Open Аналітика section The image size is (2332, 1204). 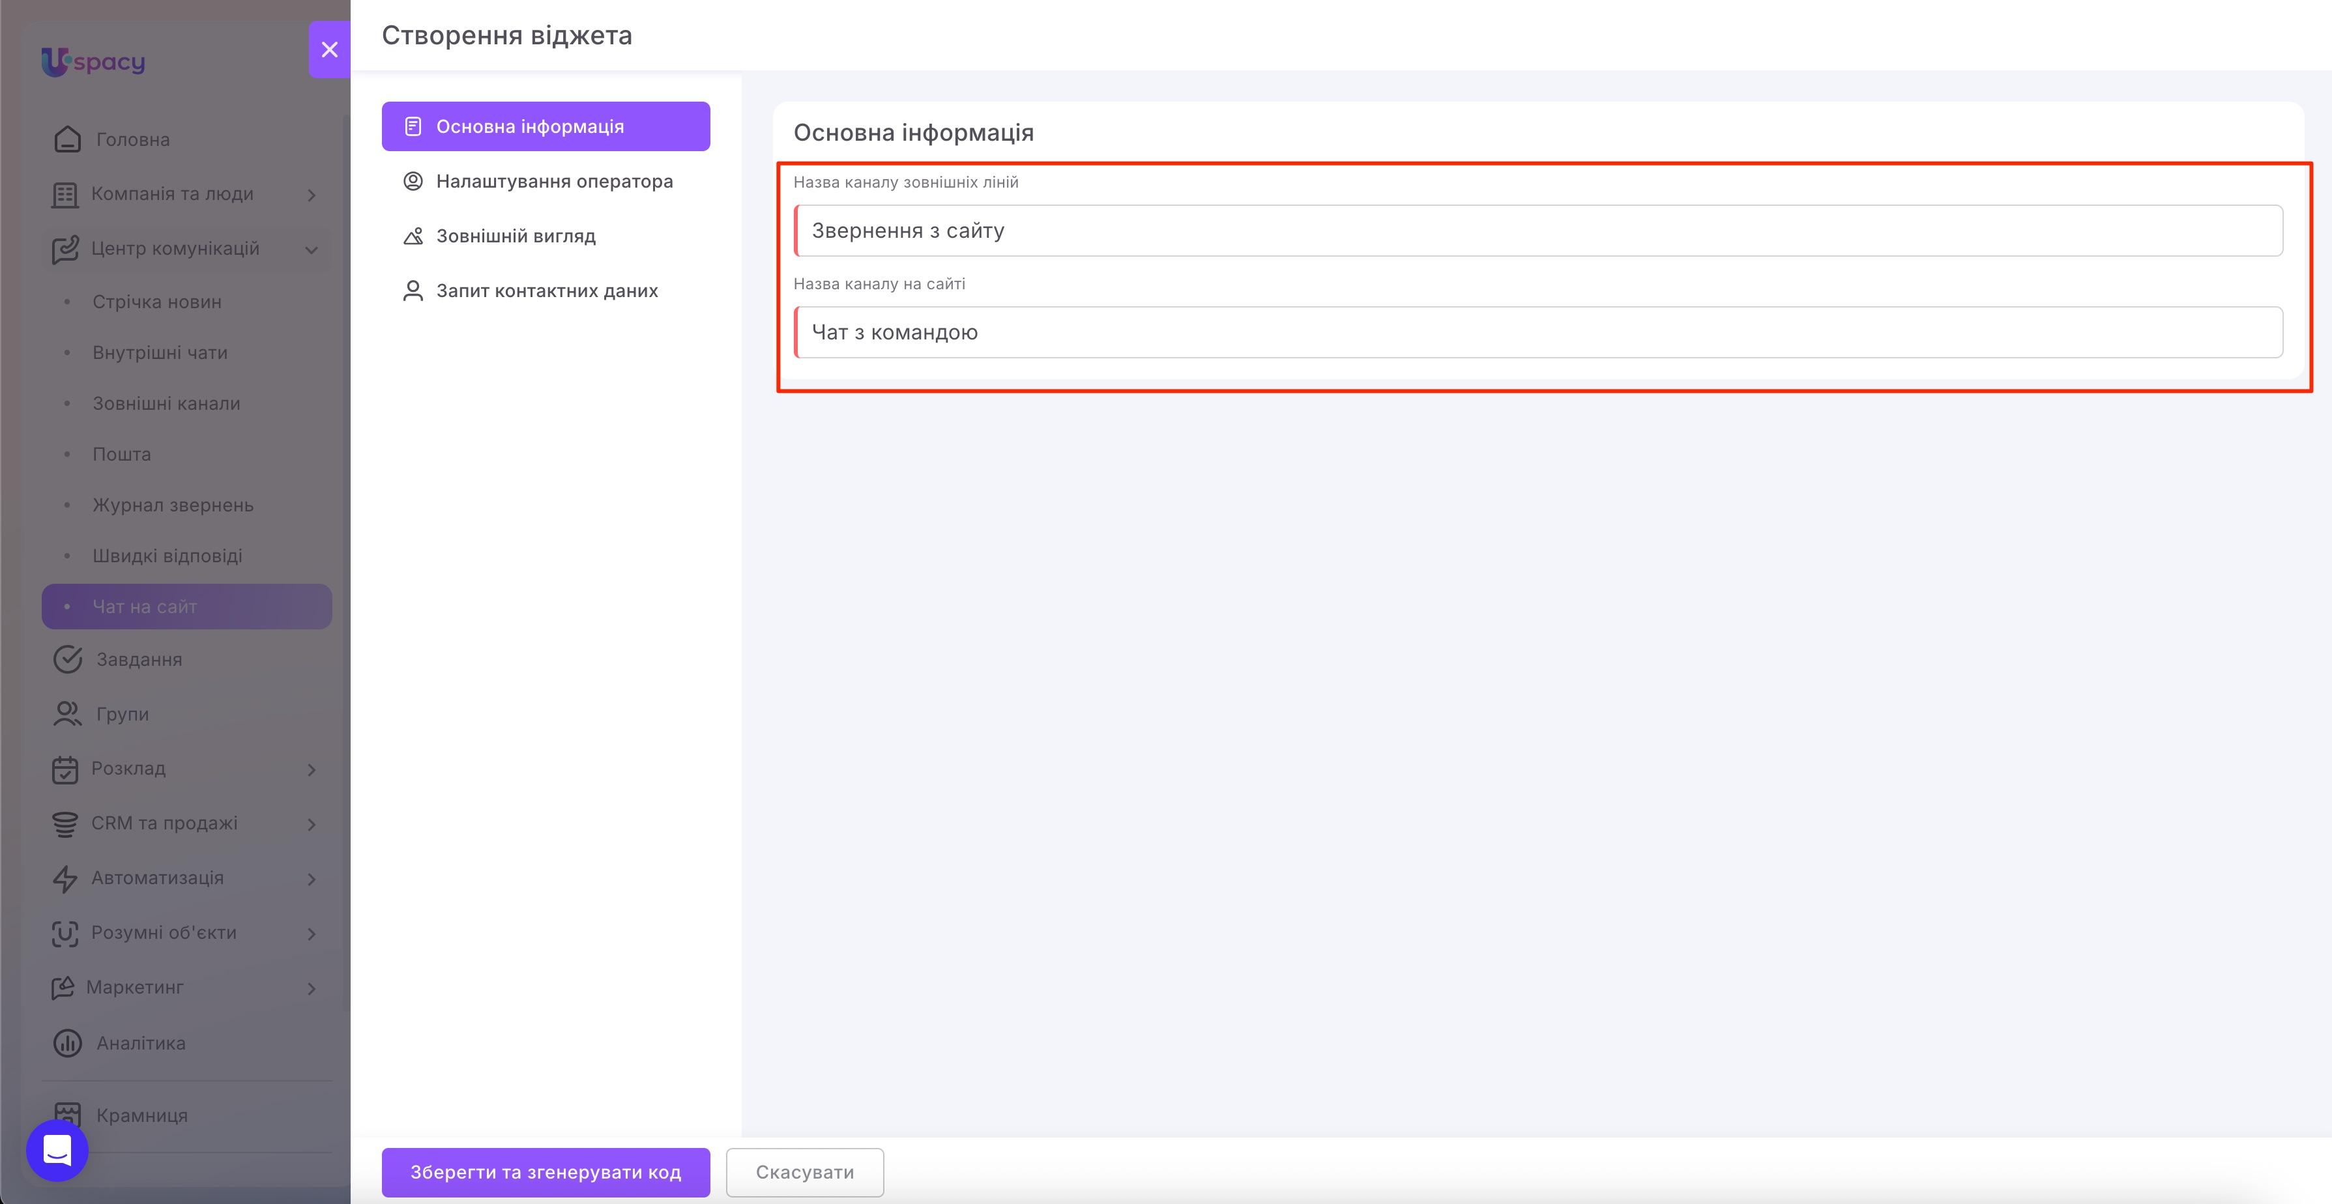pos(141,1043)
